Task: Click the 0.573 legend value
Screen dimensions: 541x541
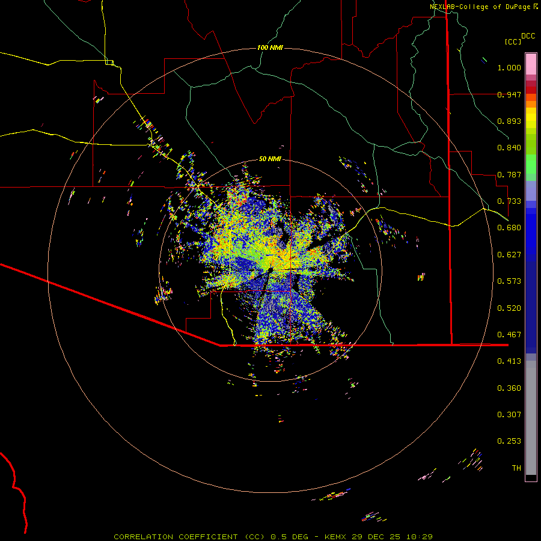Action: 509,281
